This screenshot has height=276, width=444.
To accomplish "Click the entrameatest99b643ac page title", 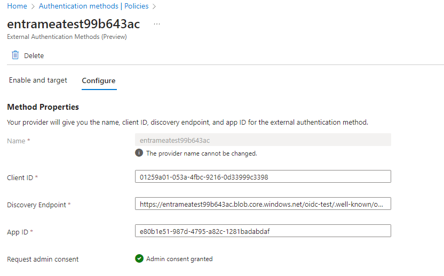I will tap(74, 24).
